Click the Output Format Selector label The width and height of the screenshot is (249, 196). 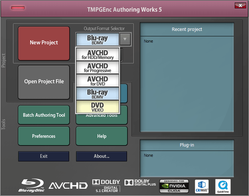click(104, 28)
